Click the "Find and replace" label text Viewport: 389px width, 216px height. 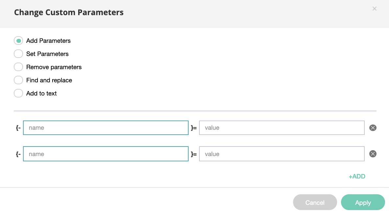(49, 80)
